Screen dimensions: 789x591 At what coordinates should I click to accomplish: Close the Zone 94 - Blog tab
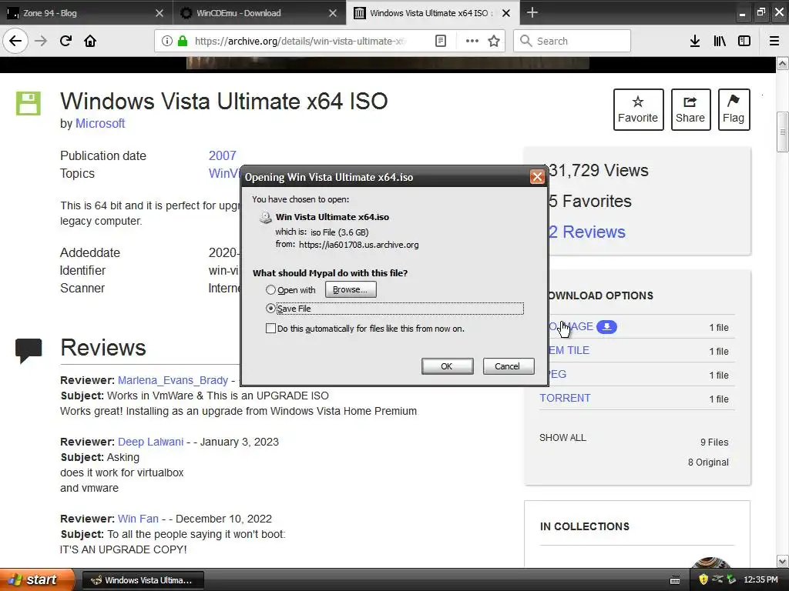[x=159, y=13]
